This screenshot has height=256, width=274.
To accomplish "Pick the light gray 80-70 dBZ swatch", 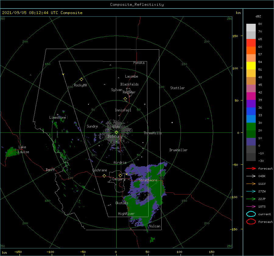I will [251, 27].
